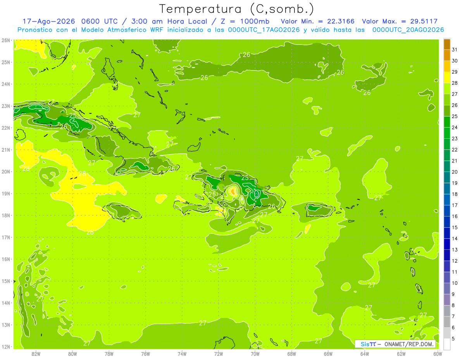
Task: Click the "78W" longitude axis label
Action: pyautogui.click(x=109, y=354)
